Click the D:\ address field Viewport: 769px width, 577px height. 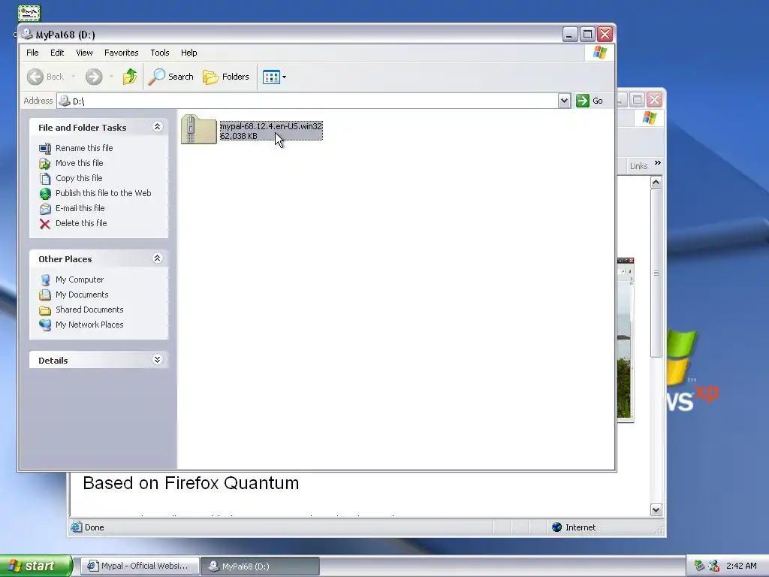[x=307, y=101]
